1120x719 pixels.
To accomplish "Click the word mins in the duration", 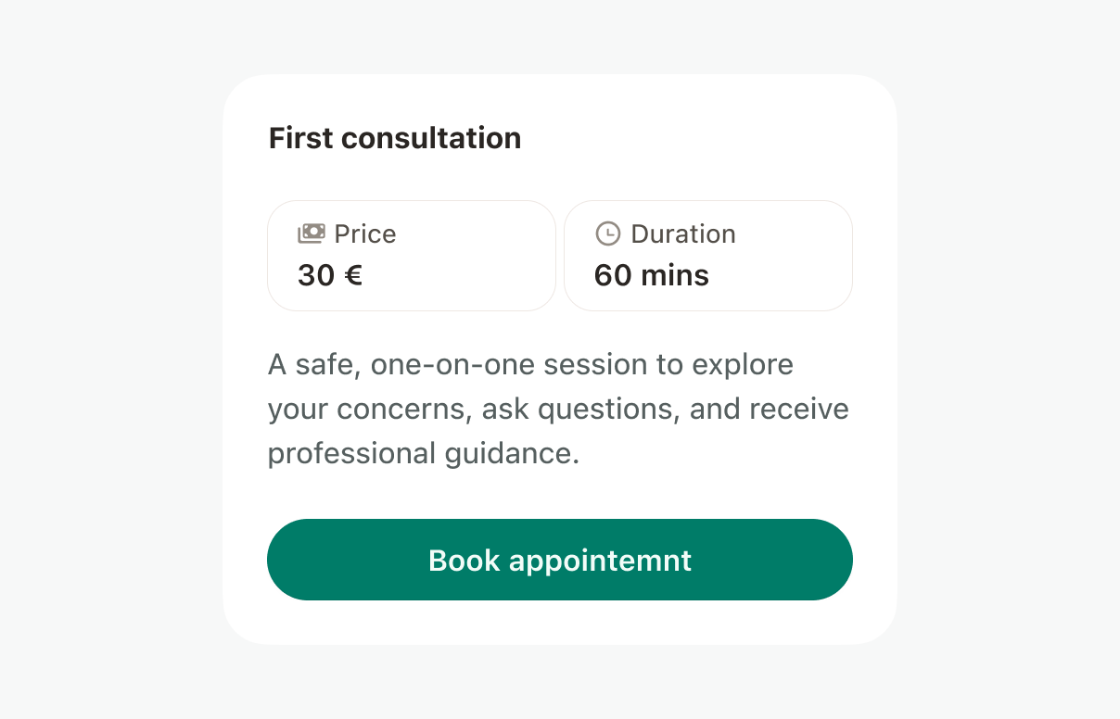I will (675, 275).
